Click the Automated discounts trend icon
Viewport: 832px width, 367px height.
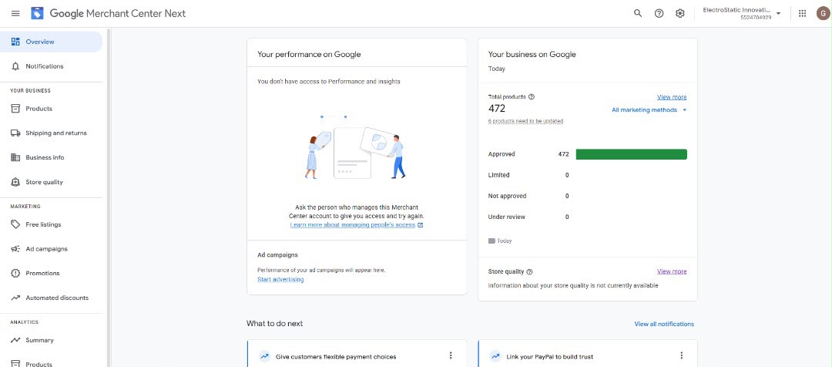(15, 298)
